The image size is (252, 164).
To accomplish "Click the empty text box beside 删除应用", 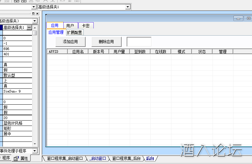I will coord(139,42).
